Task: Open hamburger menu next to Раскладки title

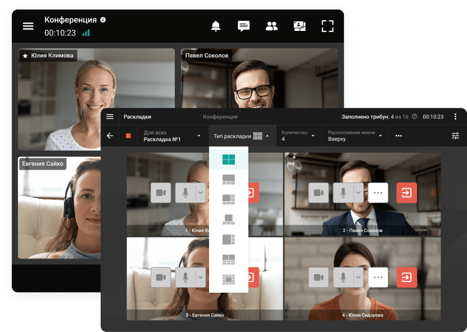Action: point(110,117)
